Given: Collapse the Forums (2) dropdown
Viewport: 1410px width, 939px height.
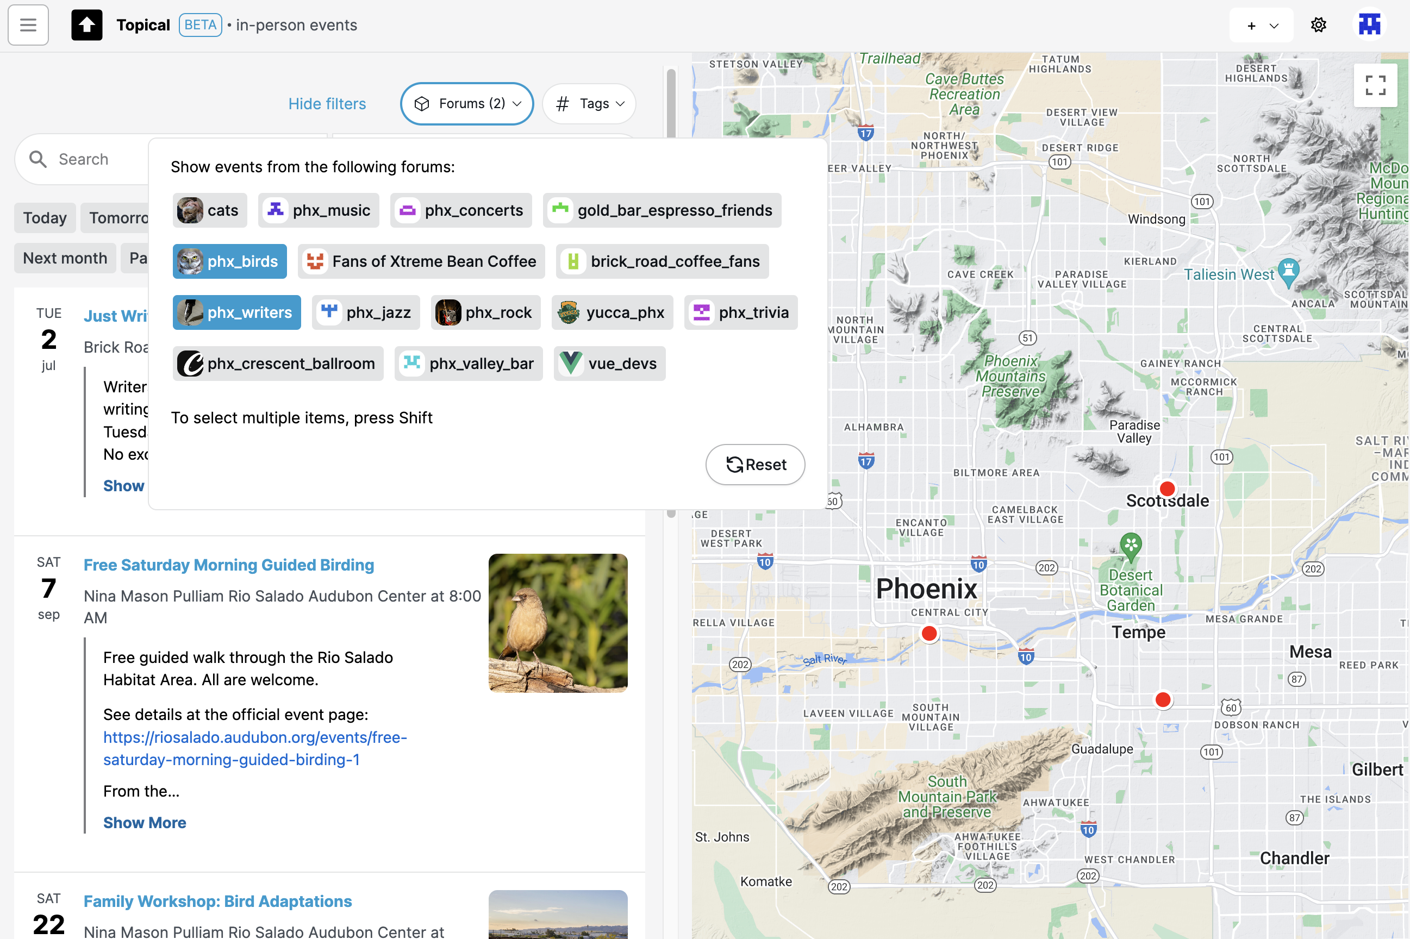Looking at the screenshot, I should pos(467,104).
